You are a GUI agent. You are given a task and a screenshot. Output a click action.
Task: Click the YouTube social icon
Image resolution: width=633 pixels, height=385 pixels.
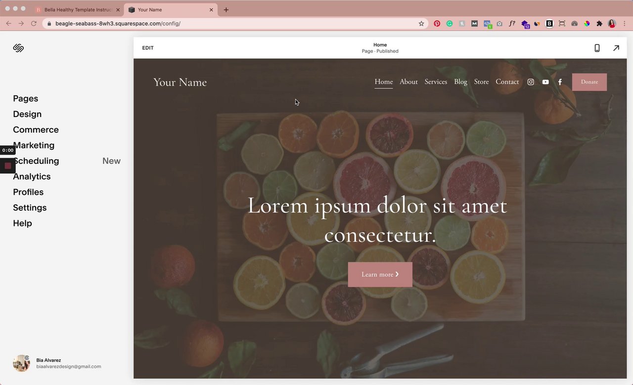[545, 82]
